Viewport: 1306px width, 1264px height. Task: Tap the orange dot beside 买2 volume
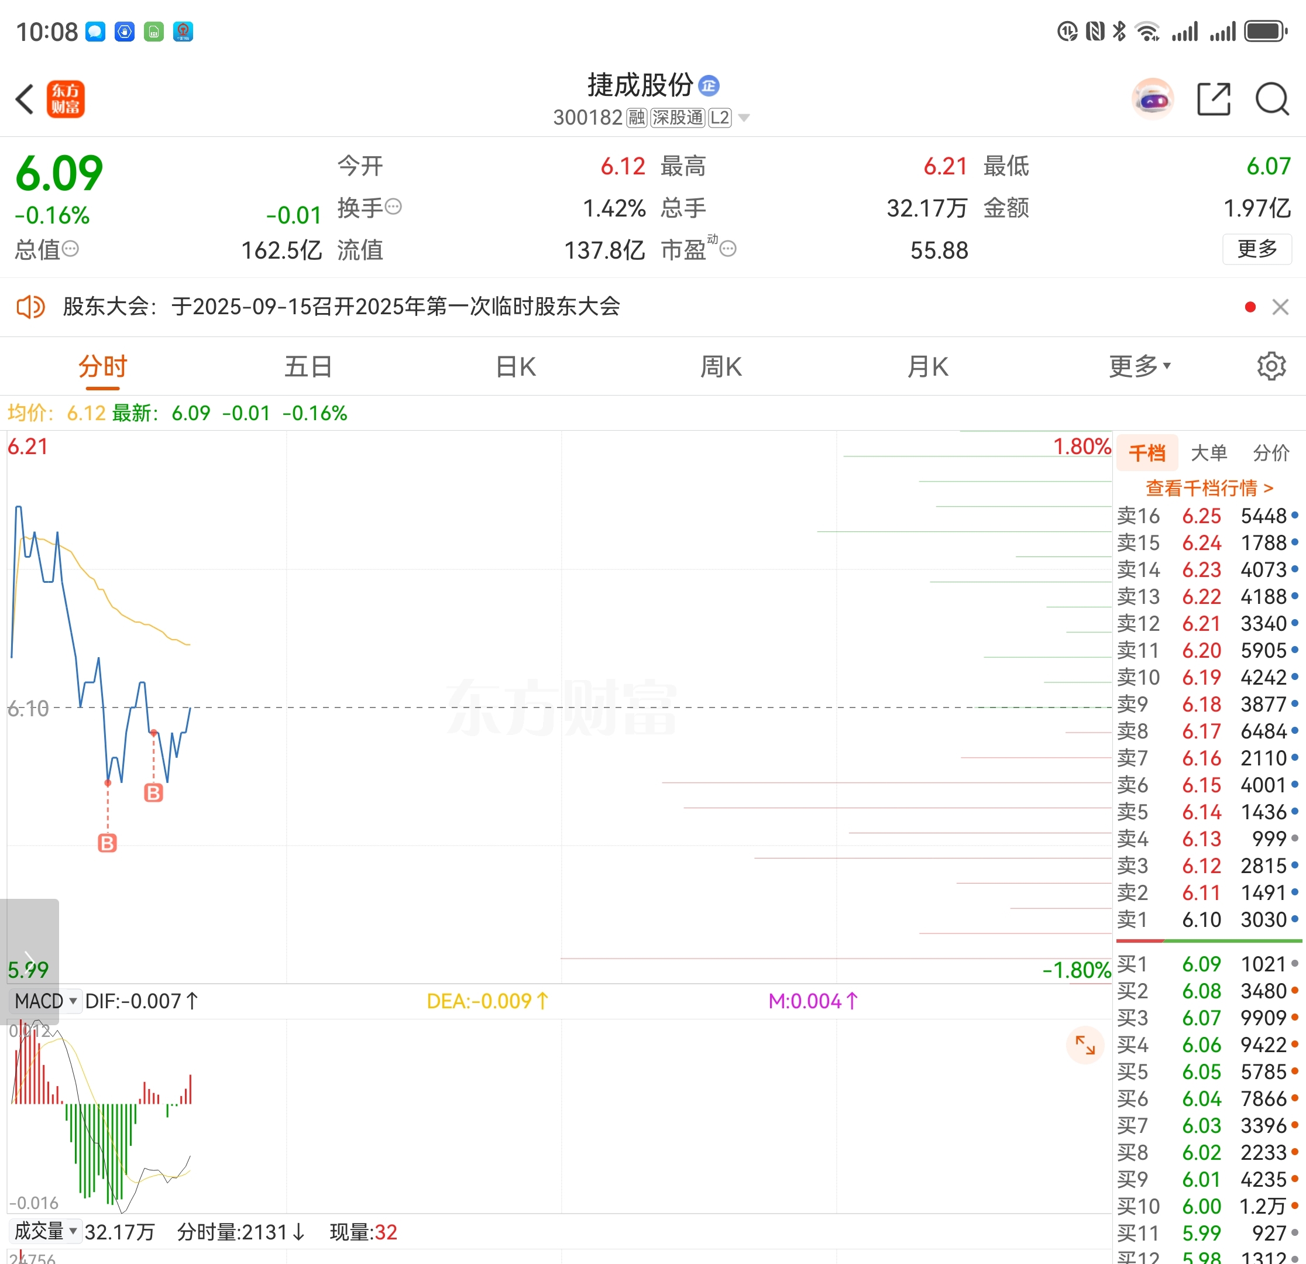click(1295, 990)
